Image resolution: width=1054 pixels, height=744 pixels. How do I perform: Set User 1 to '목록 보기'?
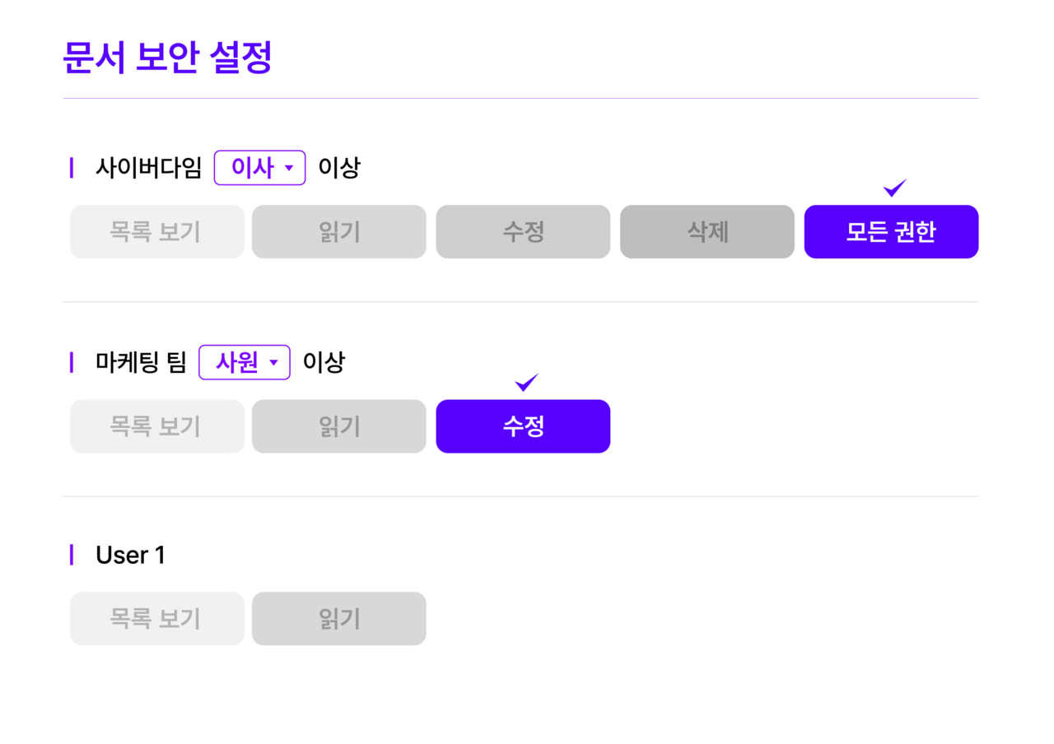point(156,619)
